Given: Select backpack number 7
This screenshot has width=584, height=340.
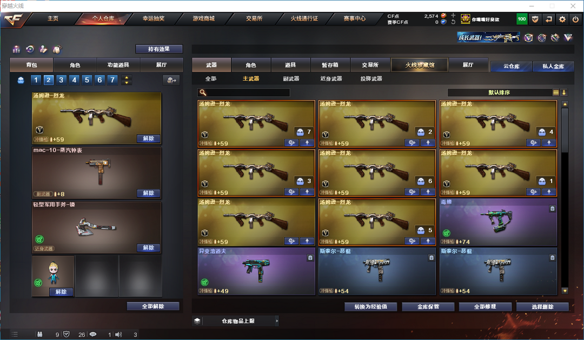Looking at the screenshot, I should coord(112,79).
